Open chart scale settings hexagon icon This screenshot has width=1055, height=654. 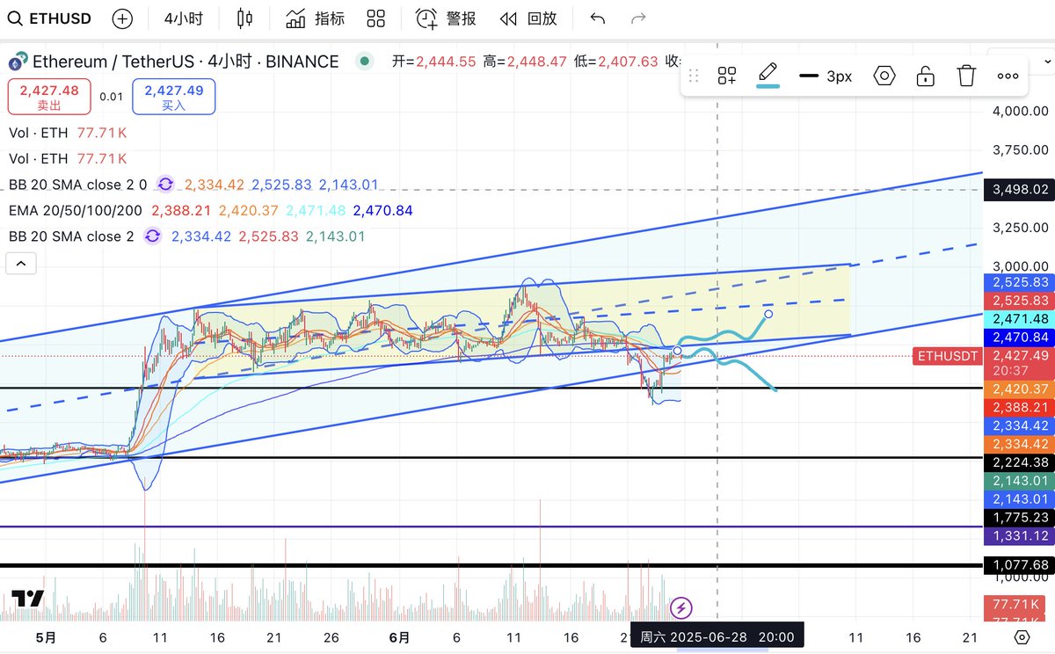click(x=1022, y=636)
